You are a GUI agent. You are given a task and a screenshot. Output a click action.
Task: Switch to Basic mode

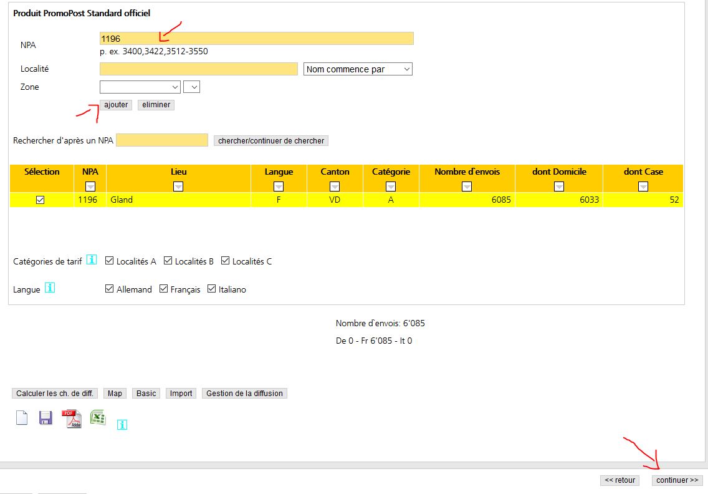[x=146, y=394]
